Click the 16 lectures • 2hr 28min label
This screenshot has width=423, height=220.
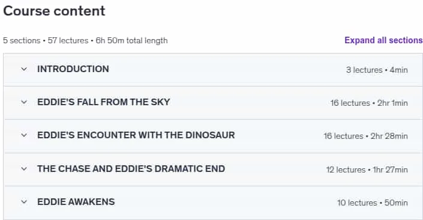tap(365, 136)
